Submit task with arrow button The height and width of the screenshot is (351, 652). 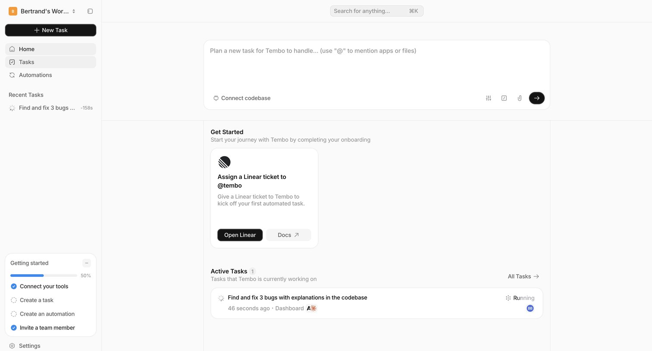(x=537, y=98)
